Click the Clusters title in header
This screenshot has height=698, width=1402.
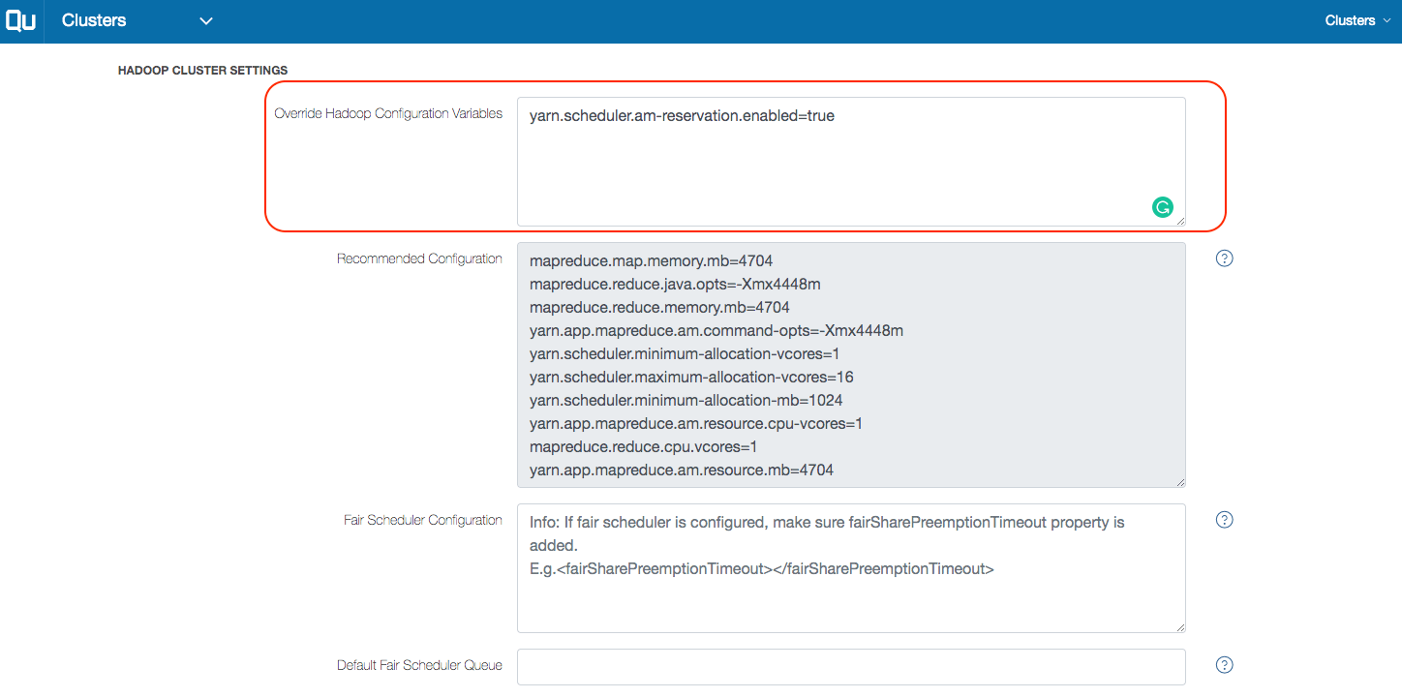click(94, 20)
